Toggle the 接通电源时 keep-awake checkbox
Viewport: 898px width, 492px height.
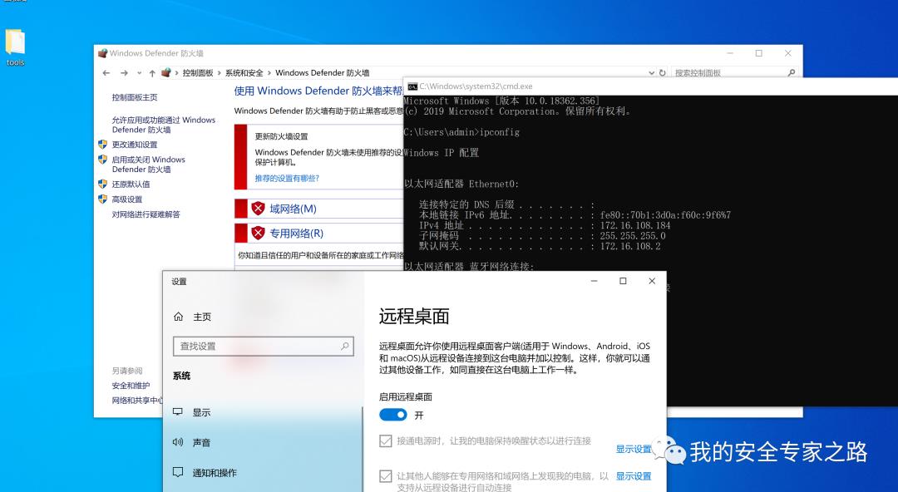pos(386,441)
